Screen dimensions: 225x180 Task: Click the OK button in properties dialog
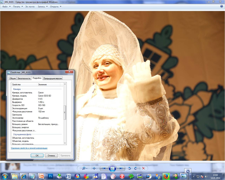click(x=37, y=155)
